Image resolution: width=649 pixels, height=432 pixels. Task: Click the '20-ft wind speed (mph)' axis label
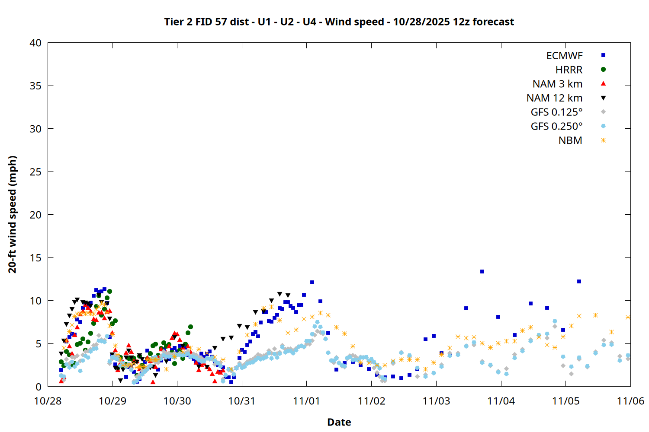click(12, 214)
